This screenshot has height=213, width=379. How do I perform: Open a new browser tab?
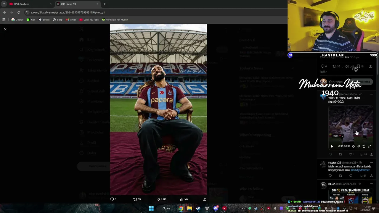[x=105, y=4]
